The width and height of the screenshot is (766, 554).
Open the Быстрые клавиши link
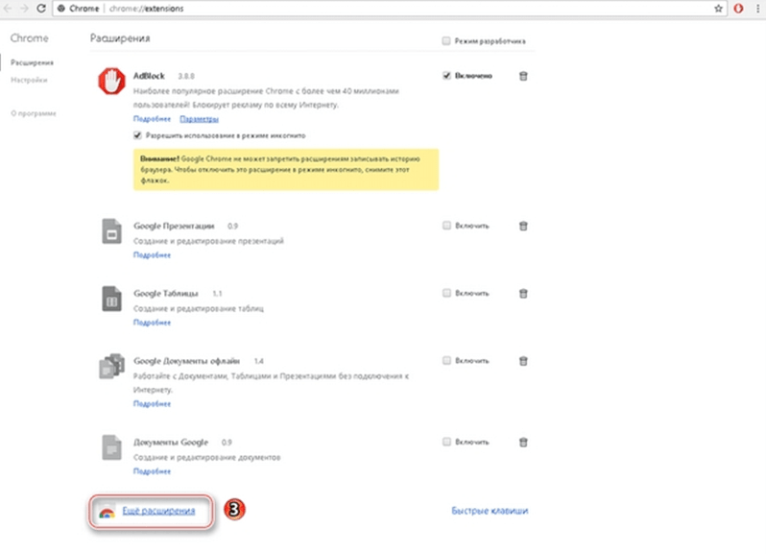[490, 512]
